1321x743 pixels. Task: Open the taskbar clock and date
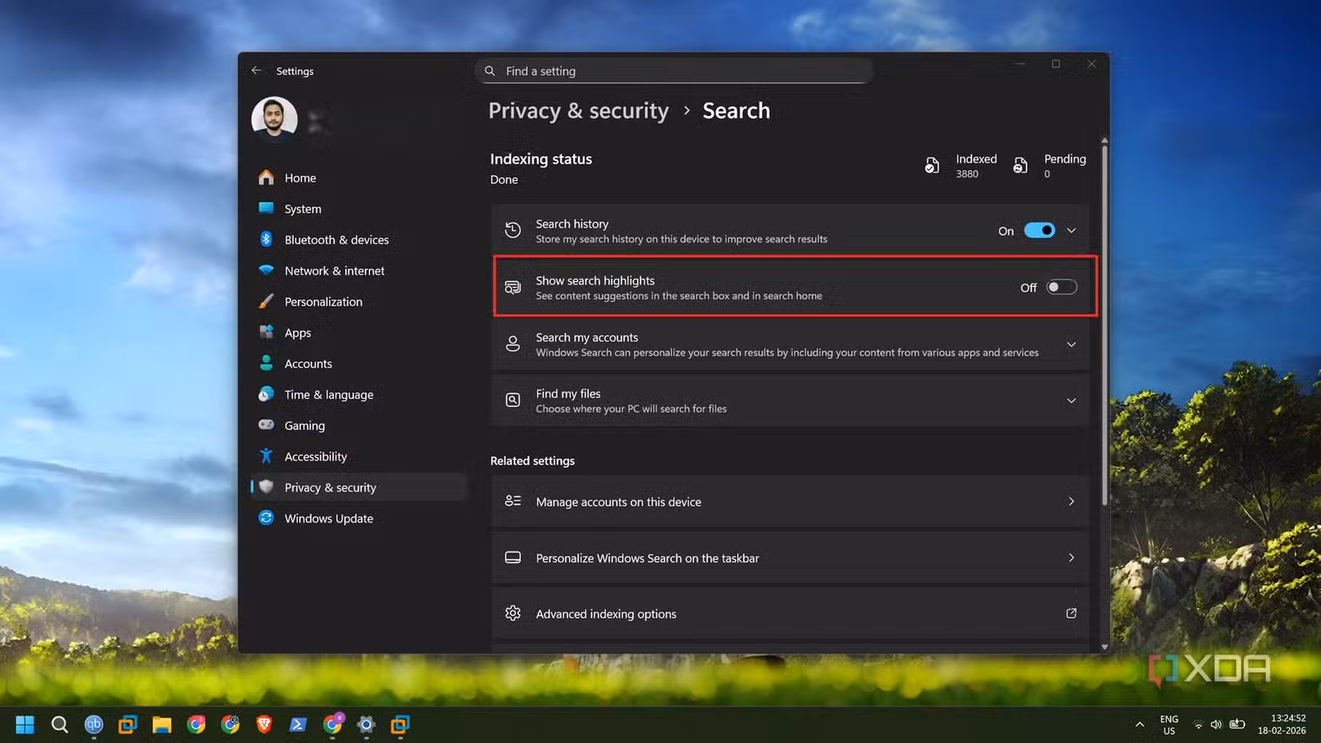pos(1282,725)
